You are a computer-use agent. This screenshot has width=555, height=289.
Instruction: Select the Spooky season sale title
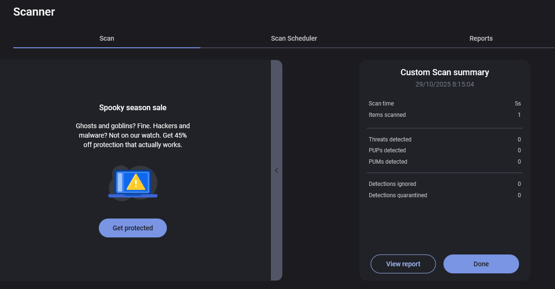[133, 108]
